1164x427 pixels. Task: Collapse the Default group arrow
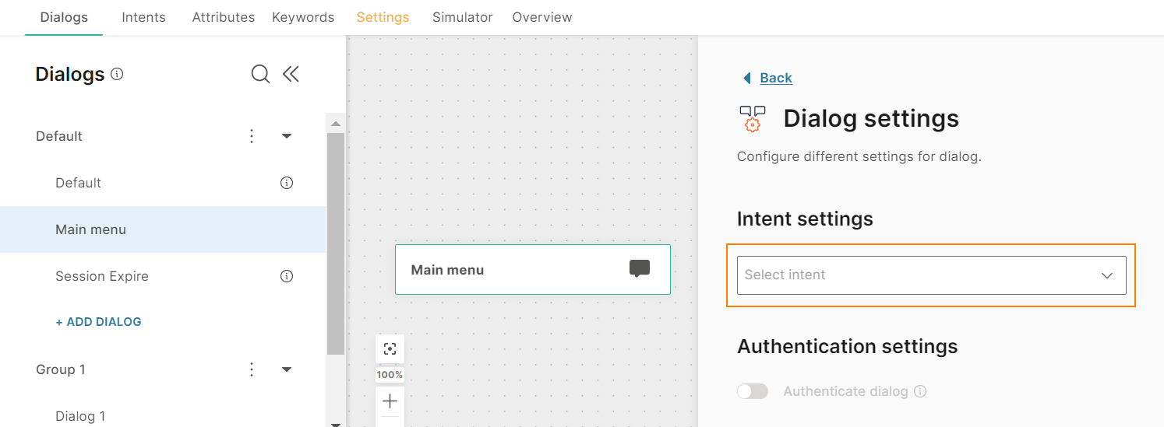(286, 136)
